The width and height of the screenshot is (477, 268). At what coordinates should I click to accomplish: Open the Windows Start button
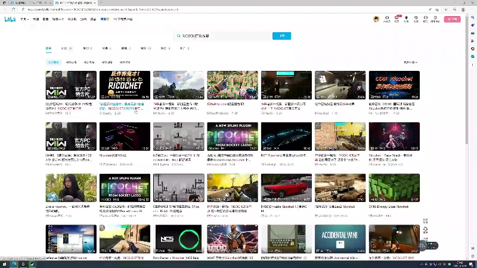4,264
